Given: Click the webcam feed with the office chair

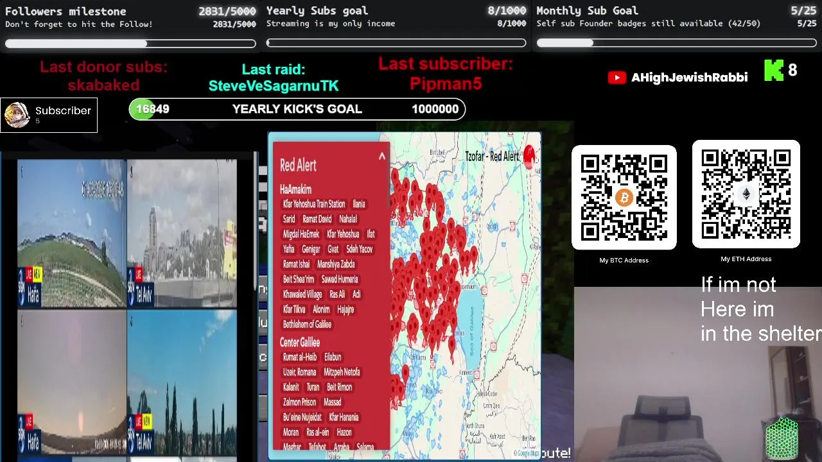Looking at the screenshot, I should (x=697, y=375).
